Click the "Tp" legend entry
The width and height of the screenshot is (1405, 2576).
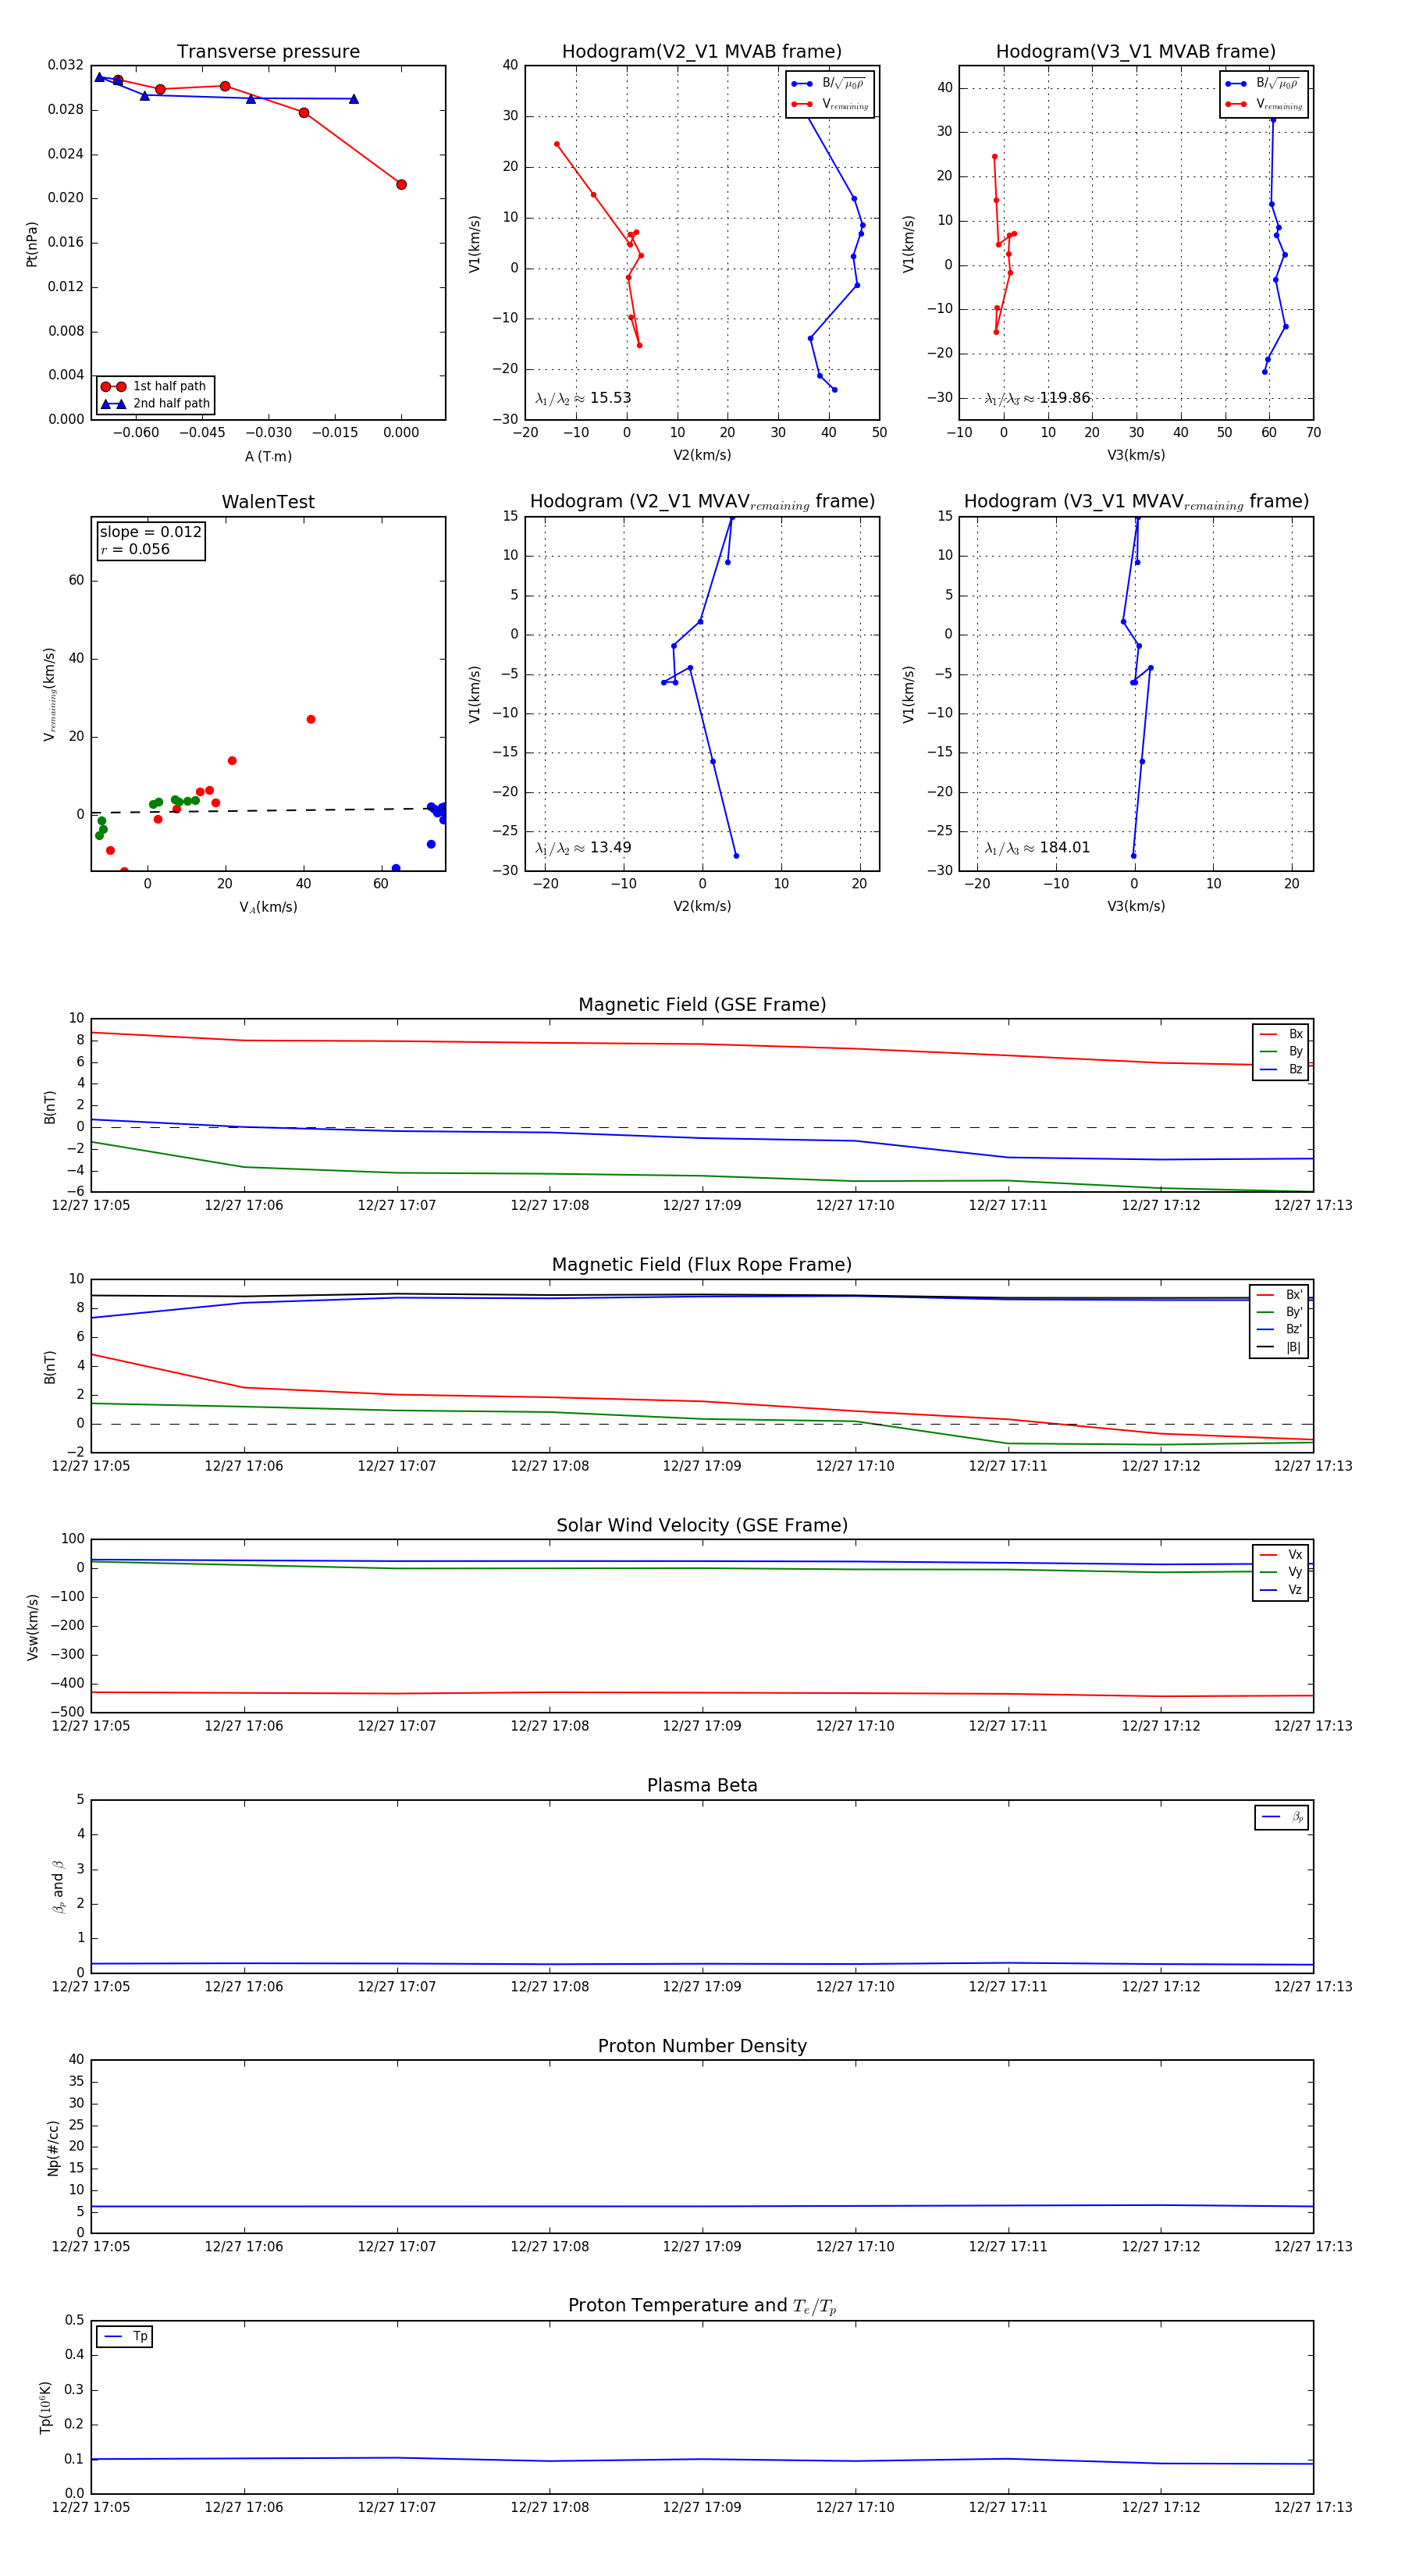125,2337
